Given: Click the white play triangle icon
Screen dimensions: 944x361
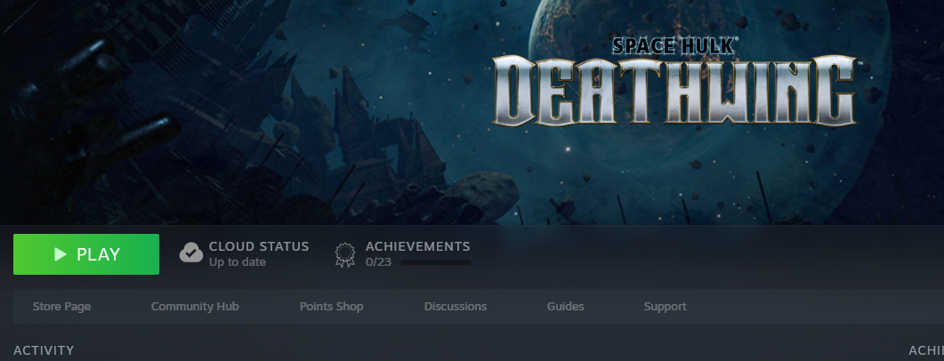Looking at the screenshot, I should pyautogui.click(x=61, y=254).
